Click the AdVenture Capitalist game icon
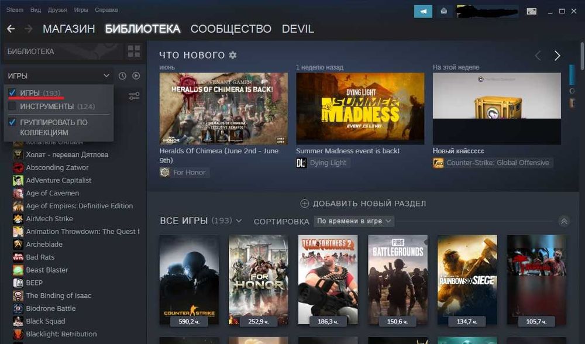This screenshot has width=585, height=344. click(x=18, y=180)
